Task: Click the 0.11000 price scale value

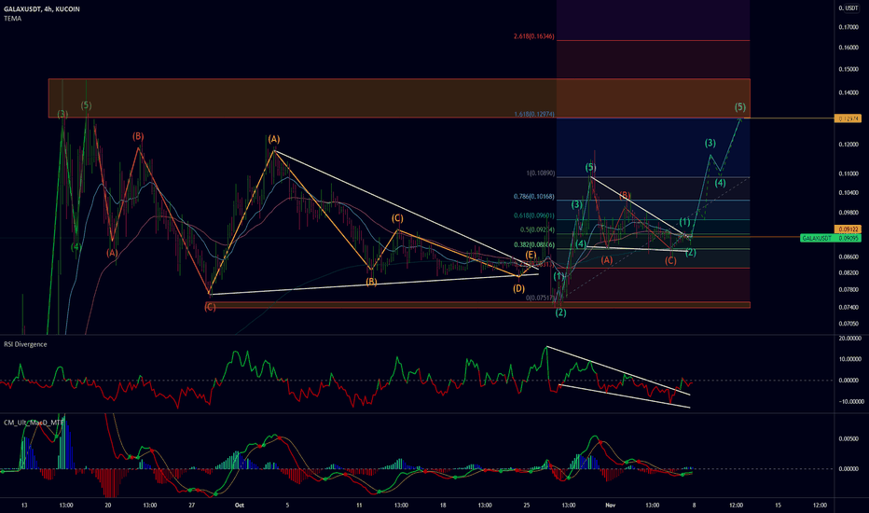Action: coord(848,173)
